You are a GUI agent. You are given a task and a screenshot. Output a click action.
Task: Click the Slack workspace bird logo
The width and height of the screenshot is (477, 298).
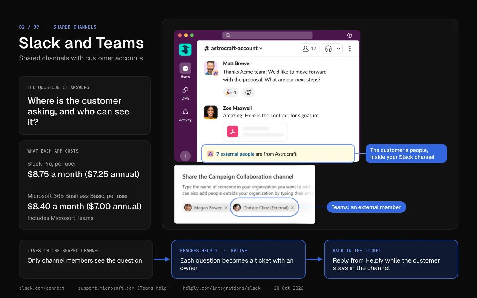[x=185, y=49]
